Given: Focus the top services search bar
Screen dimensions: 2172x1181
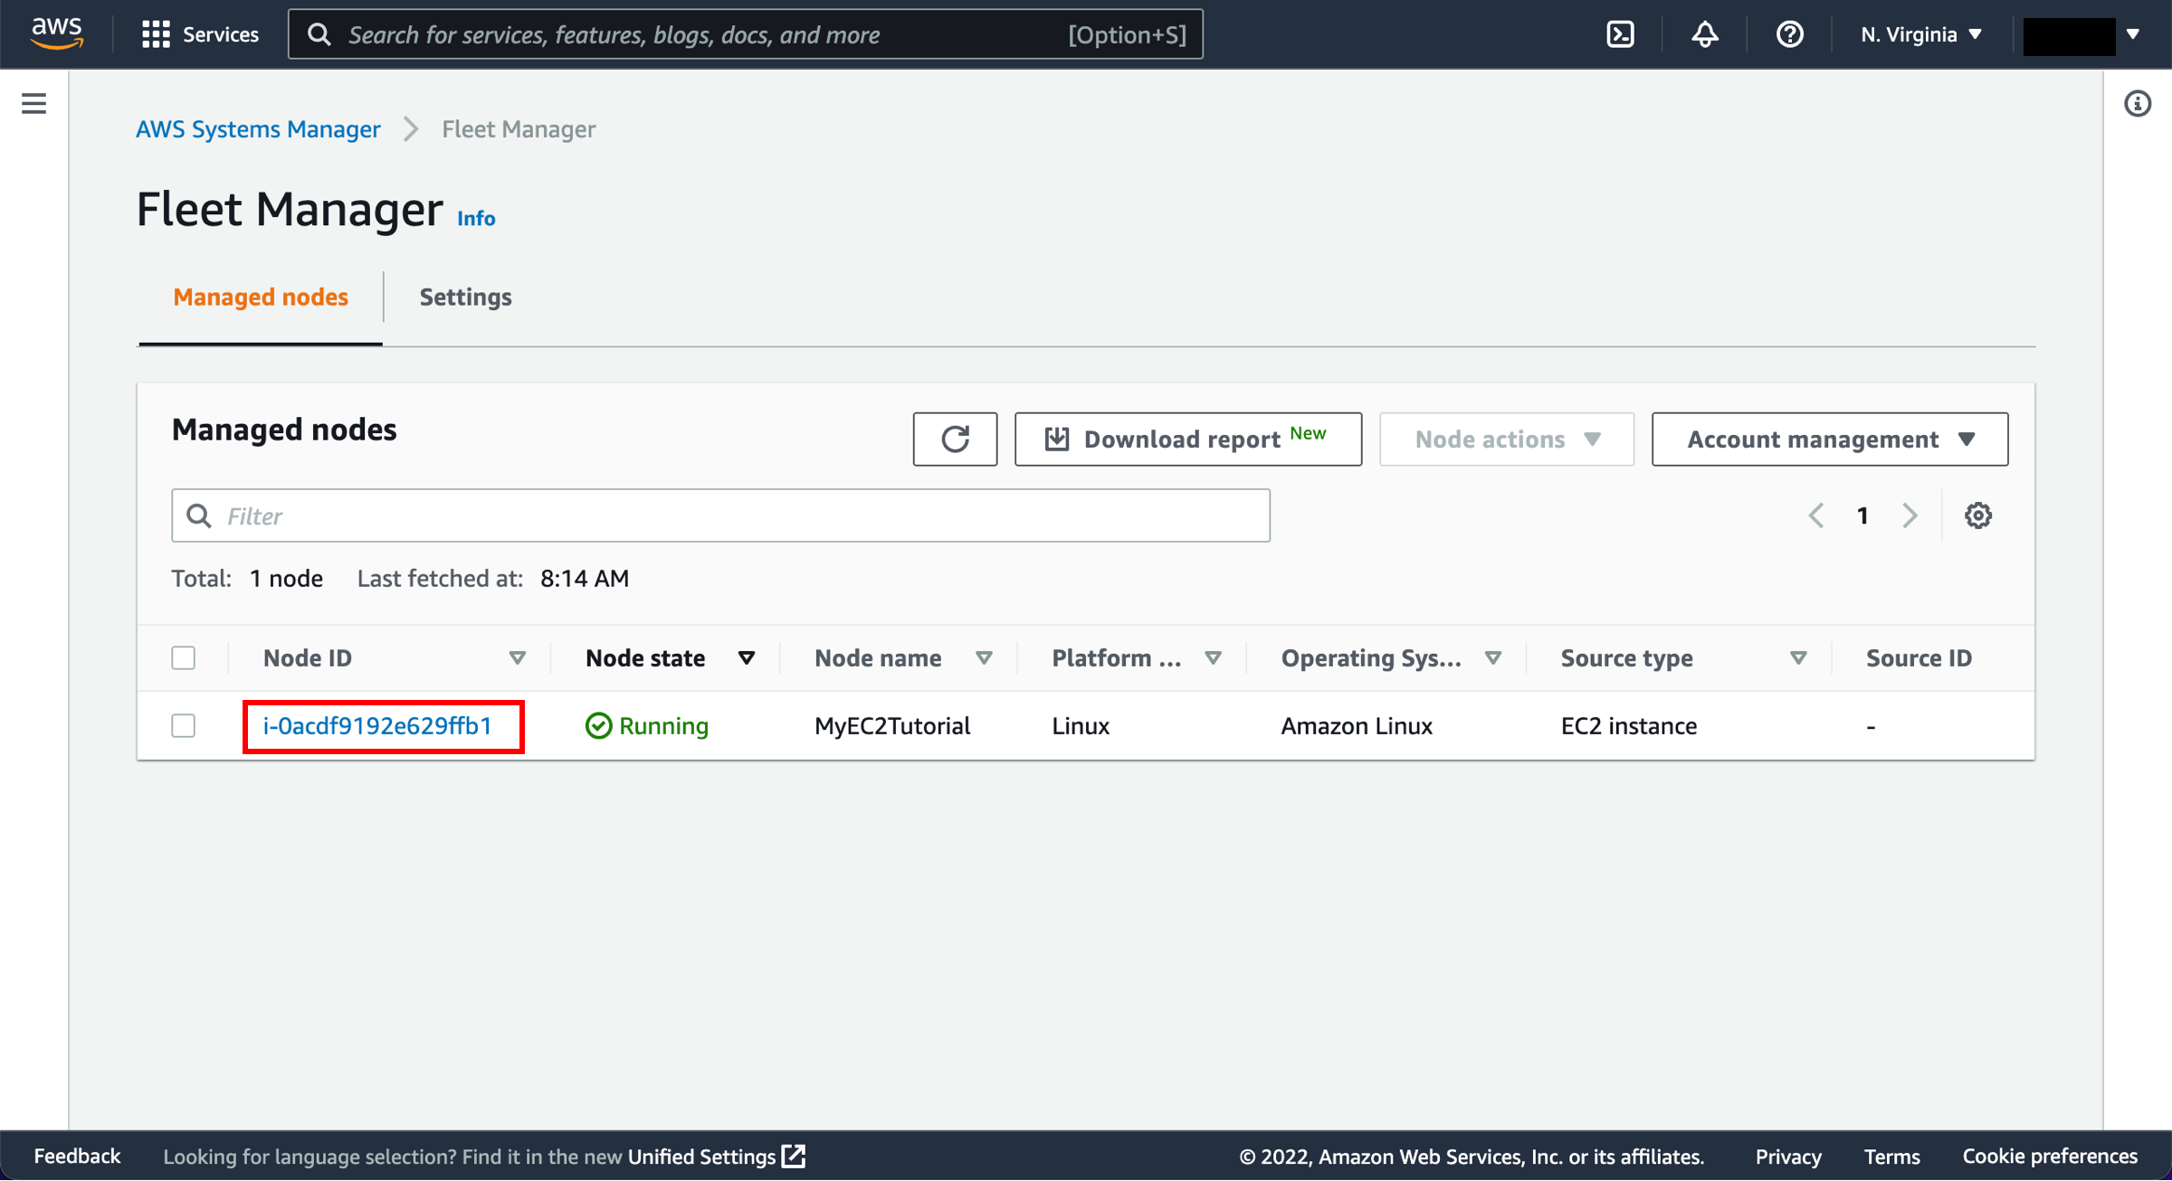Looking at the screenshot, I should (x=746, y=34).
